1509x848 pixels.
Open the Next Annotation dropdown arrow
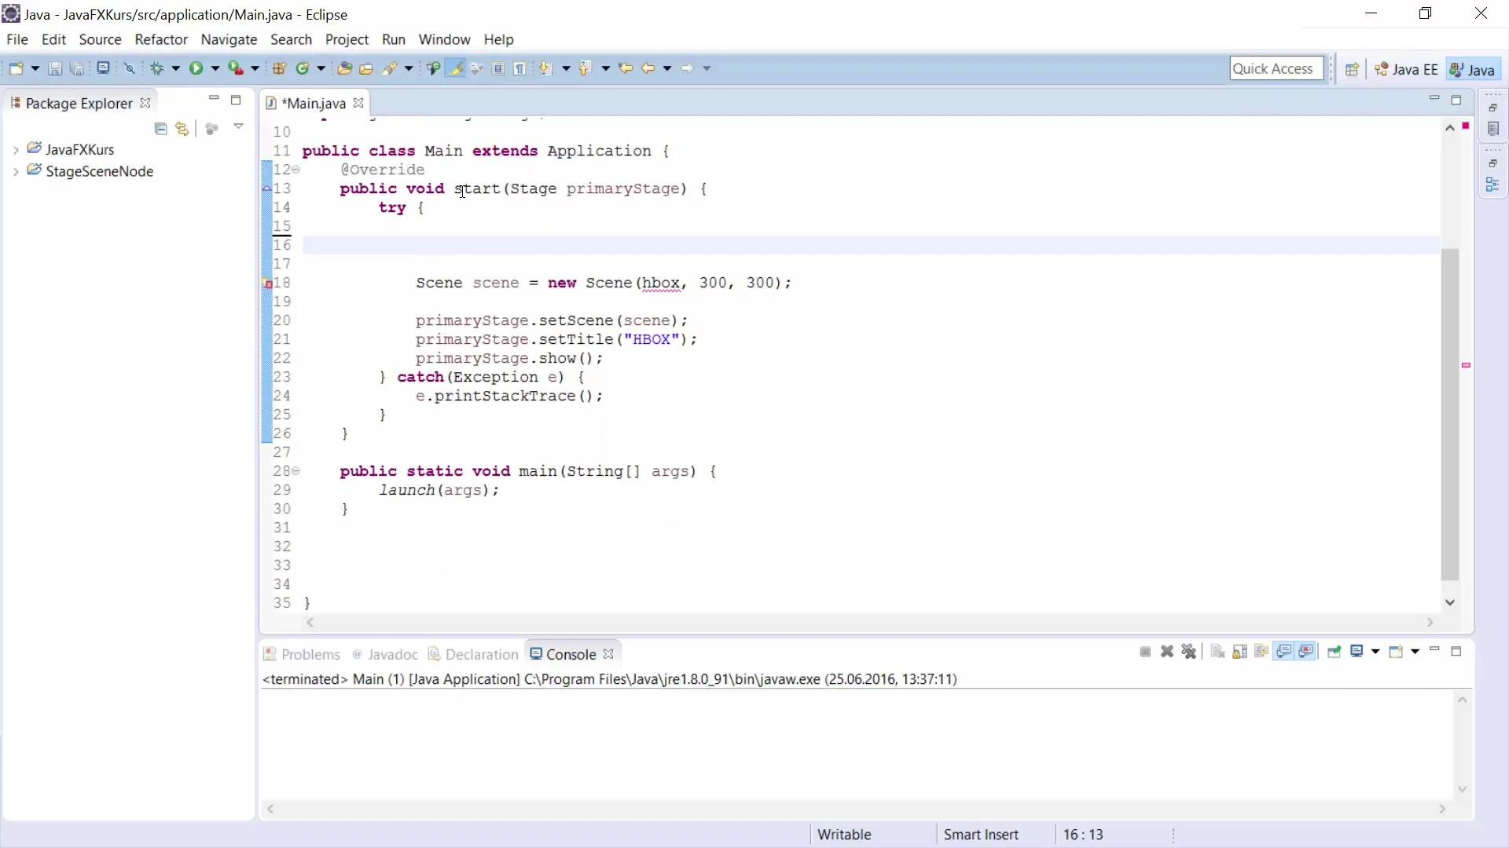tap(565, 68)
